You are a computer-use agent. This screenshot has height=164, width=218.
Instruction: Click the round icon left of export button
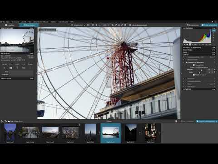[x=176, y=122]
